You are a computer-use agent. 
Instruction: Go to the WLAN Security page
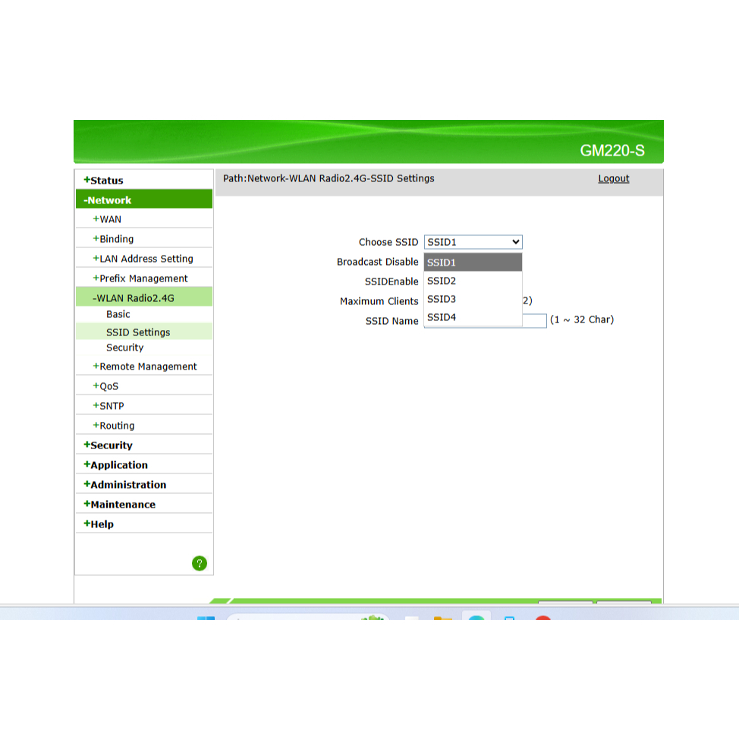124,347
